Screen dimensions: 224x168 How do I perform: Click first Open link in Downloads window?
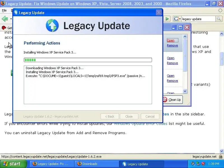click(x=171, y=40)
